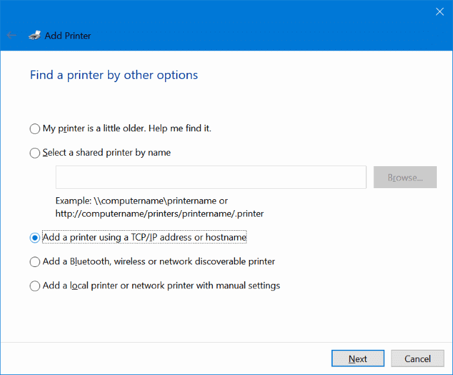This screenshot has width=453, height=375.
Task: Close the Add Printer dialog
Action: [439, 12]
